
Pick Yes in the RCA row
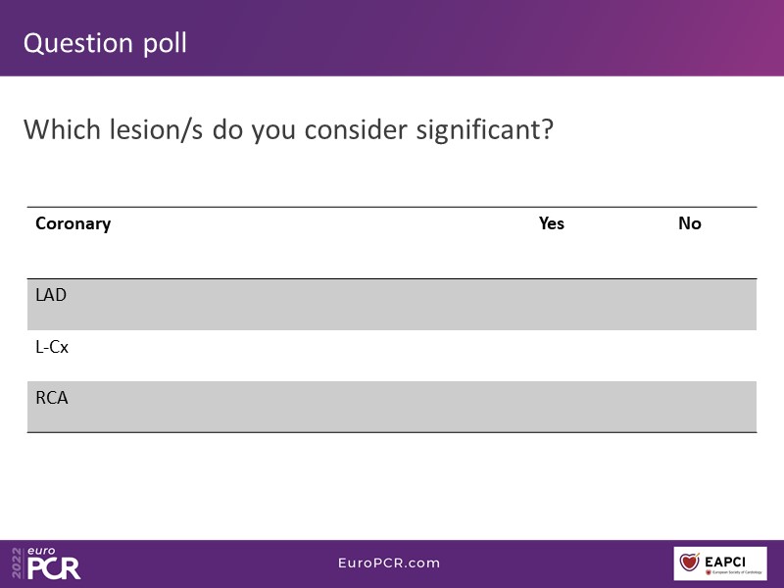pyautogui.click(x=552, y=406)
